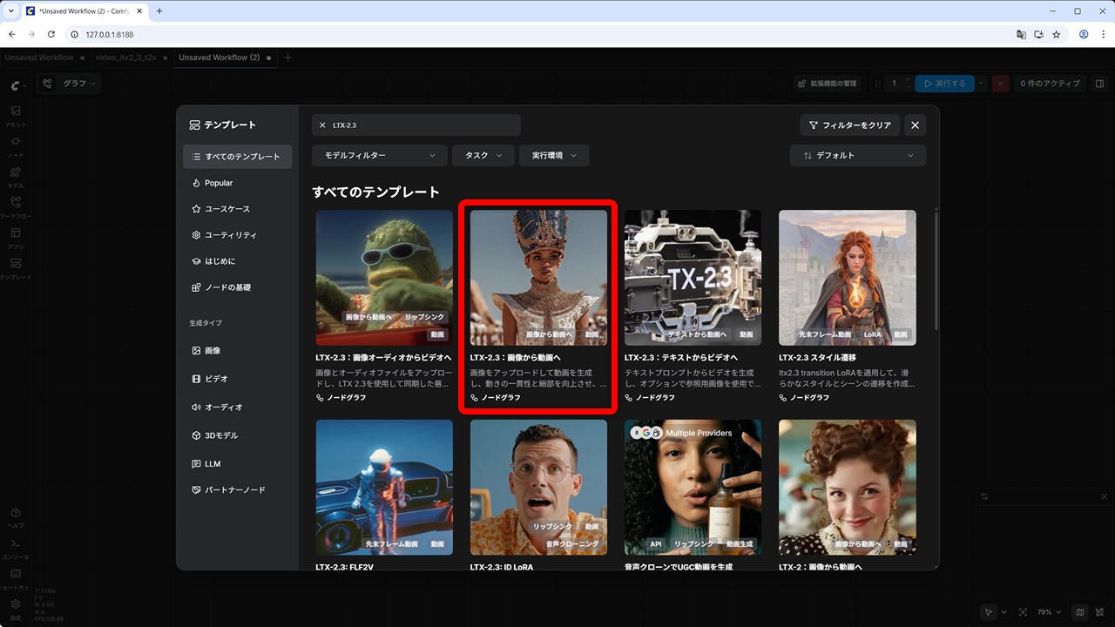Screen dimensions: 1115x627
Task: Clear the LTX-2.3 search text with the X icon
Action: point(322,125)
